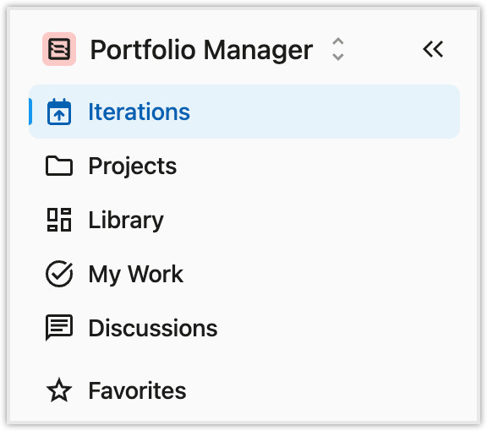Click the Favorites star icon

(59, 390)
